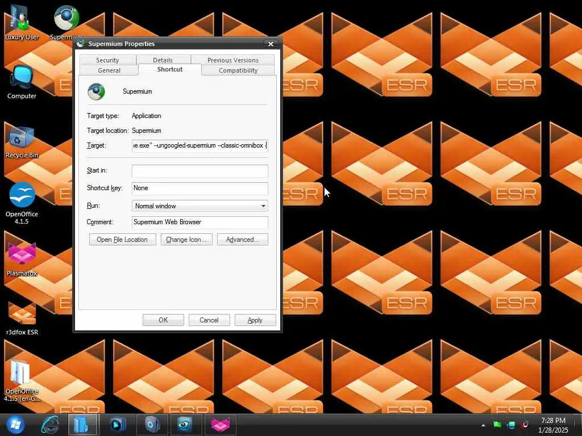This screenshot has width=582, height=436.
Task: Click the Supermium icon in Properties title bar
Action: click(81, 43)
